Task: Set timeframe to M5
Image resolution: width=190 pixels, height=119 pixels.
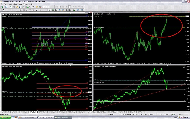Action: (x=60, y=7)
